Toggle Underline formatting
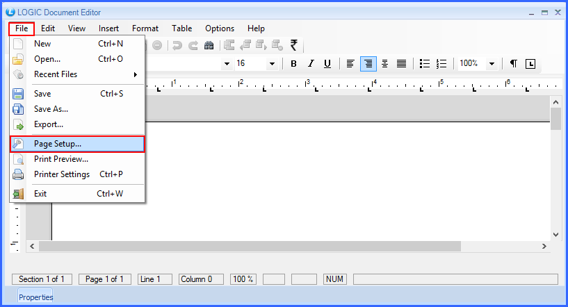The height and width of the screenshot is (307, 568). (x=327, y=64)
